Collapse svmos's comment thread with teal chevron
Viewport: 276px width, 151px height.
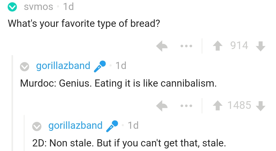pos(12,7)
